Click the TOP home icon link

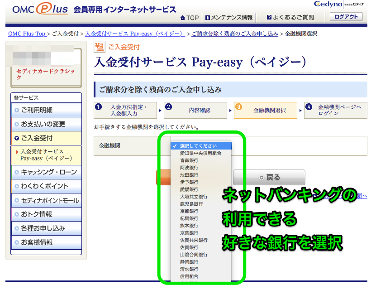coord(190,18)
